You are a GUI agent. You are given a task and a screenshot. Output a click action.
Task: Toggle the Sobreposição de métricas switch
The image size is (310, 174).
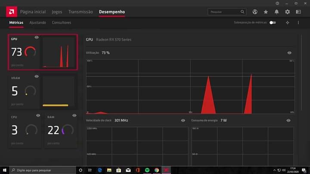pos(273,23)
